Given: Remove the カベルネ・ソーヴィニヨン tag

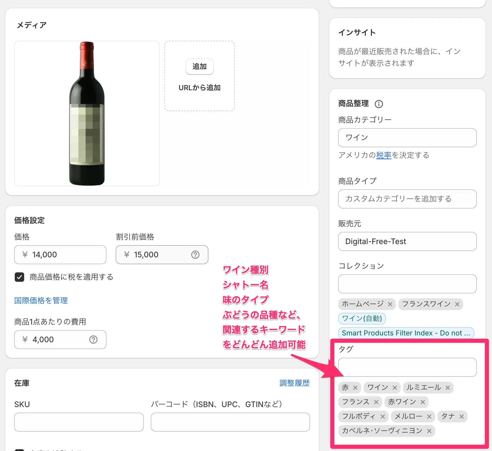Looking at the screenshot, I should click(429, 431).
